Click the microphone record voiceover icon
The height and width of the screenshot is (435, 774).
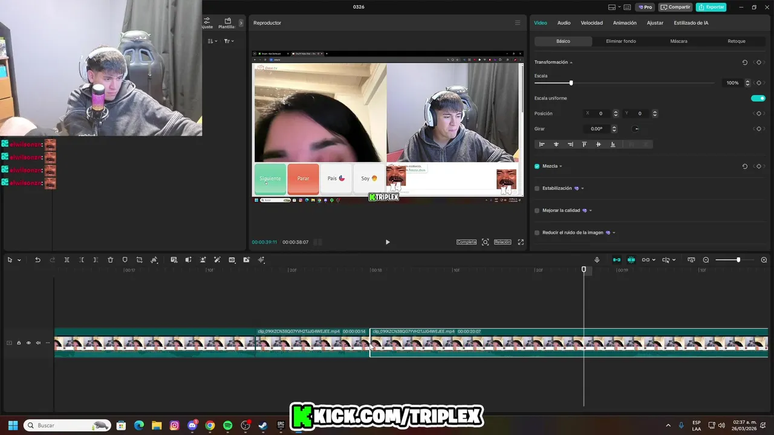point(597,260)
